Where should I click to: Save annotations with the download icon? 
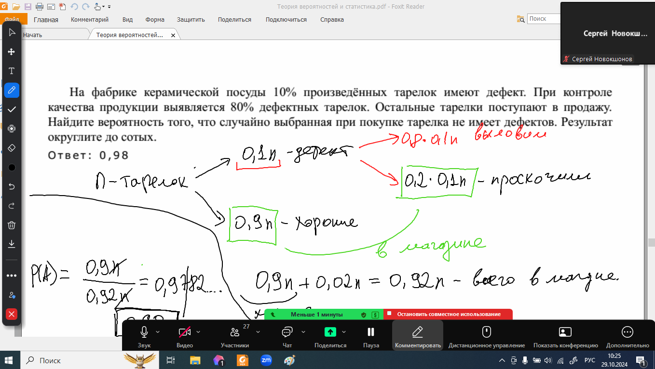tap(12, 244)
